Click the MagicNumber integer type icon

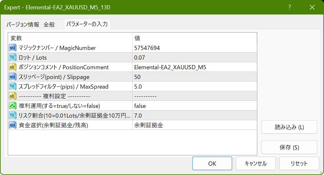pyautogui.click(x=13, y=48)
